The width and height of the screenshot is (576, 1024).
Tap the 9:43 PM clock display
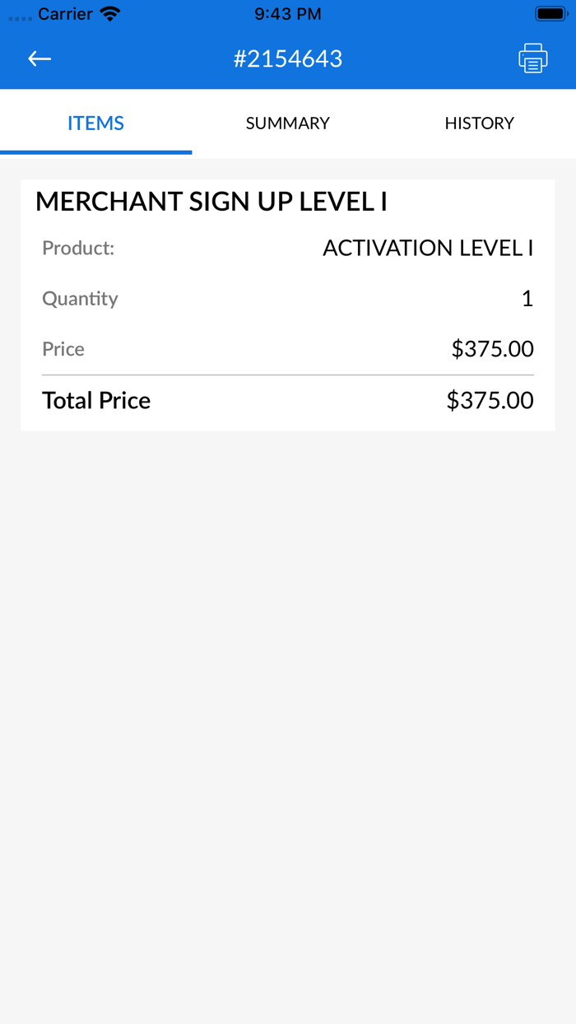(287, 12)
